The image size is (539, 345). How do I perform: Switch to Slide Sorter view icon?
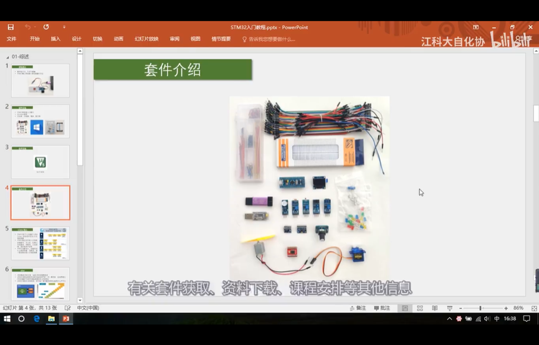(x=420, y=308)
